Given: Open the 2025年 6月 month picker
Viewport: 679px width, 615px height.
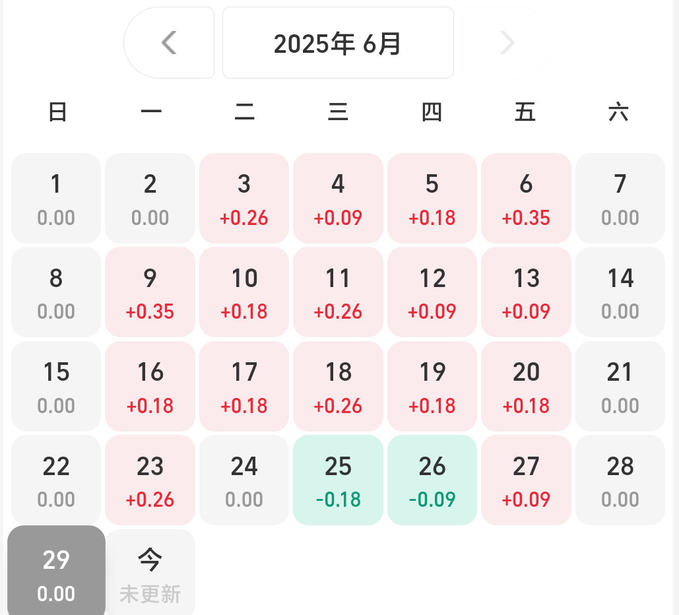Looking at the screenshot, I should click(338, 42).
